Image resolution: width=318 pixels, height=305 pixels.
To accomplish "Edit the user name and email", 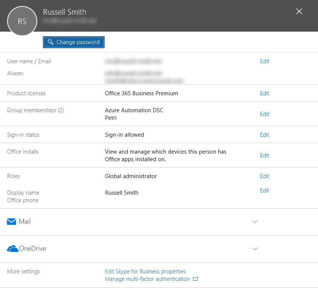I will click(x=264, y=61).
